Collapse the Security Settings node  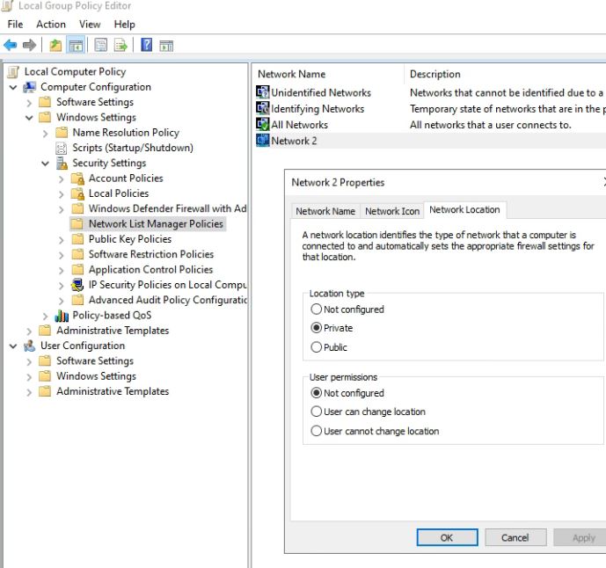(x=46, y=164)
